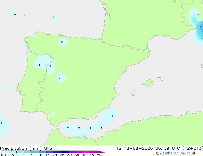Image resolution: width=203 pixels, height=156 pixels.
Task: Click the 0.1–0.5 mm palest cyan legend swatch
Action: click(x=5, y=152)
